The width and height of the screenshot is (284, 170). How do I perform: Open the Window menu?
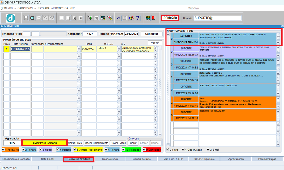coord(193,8)
